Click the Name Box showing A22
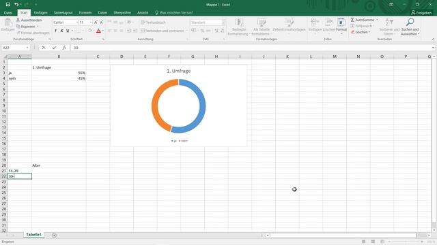This screenshot has height=245, width=437. click(x=16, y=48)
